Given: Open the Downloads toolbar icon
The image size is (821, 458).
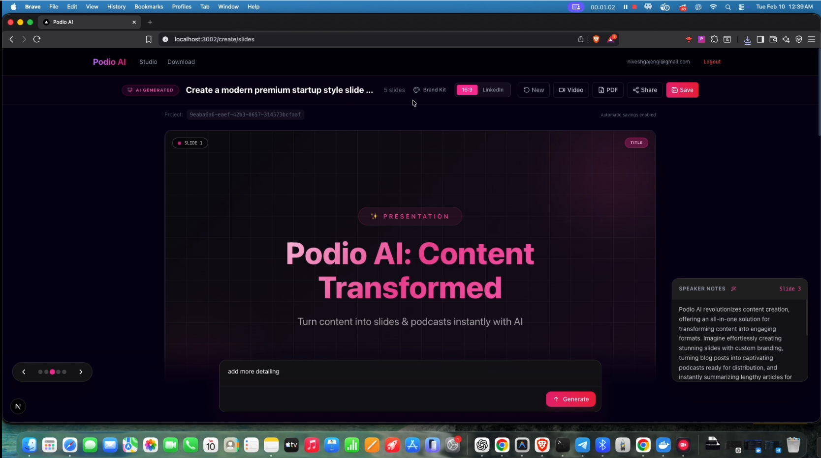Looking at the screenshot, I should (747, 40).
